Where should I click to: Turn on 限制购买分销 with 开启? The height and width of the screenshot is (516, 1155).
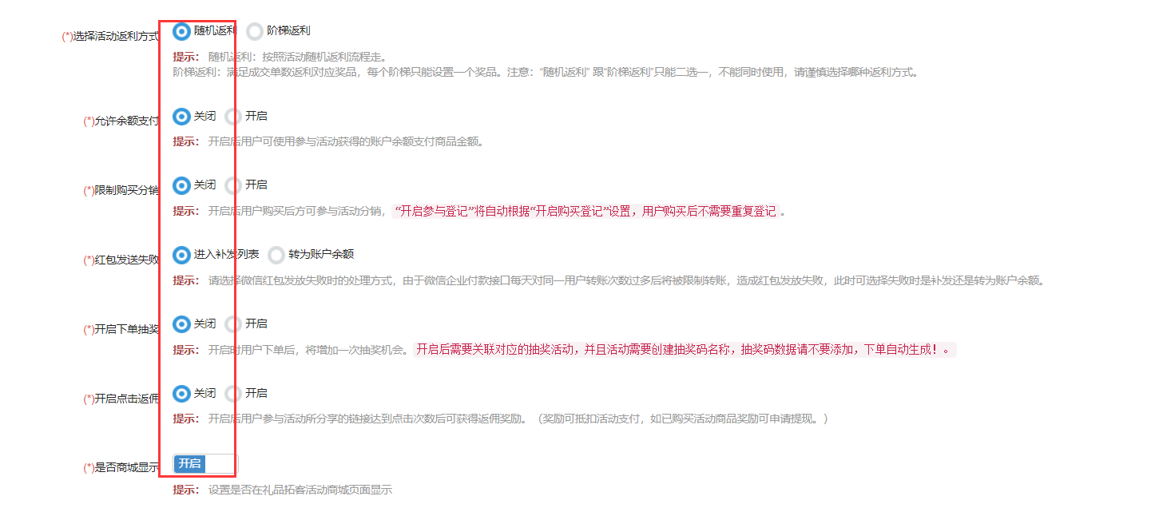point(233,185)
